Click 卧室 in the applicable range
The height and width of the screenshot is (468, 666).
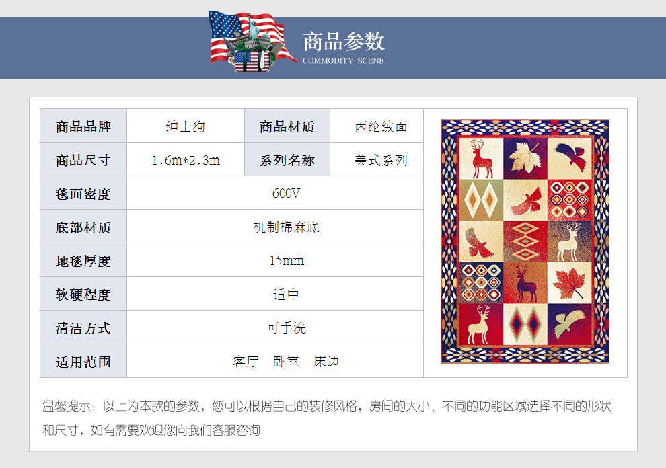click(286, 361)
